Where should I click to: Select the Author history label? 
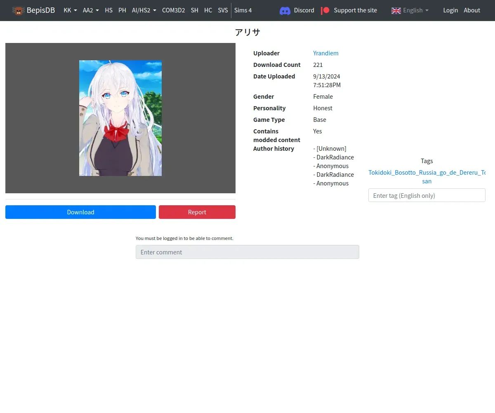tap(273, 148)
